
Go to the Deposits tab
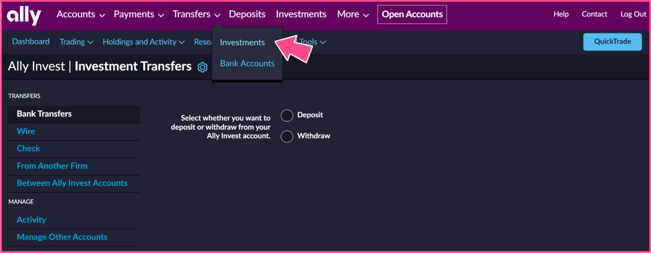(x=247, y=14)
